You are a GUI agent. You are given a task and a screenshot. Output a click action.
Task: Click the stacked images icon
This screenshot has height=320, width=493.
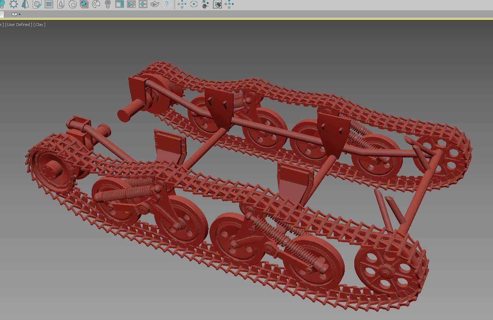click(84, 4)
